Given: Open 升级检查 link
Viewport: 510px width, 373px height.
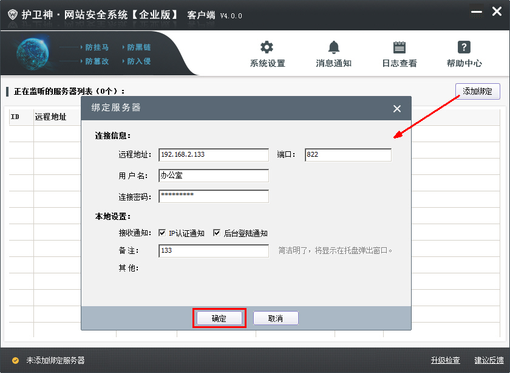Looking at the screenshot, I should (445, 360).
